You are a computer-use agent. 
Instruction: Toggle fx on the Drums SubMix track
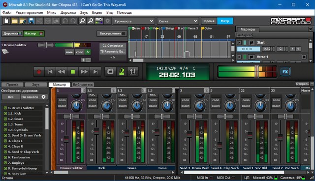pos(88,52)
